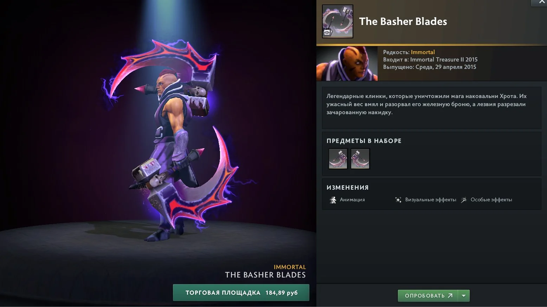Click The Basher Blades item icon
This screenshot has width=547, height=307.
click(x=337, y=21)
